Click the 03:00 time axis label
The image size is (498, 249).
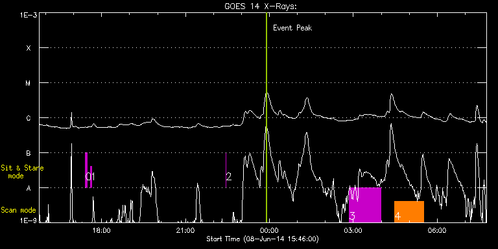point(353,231)
